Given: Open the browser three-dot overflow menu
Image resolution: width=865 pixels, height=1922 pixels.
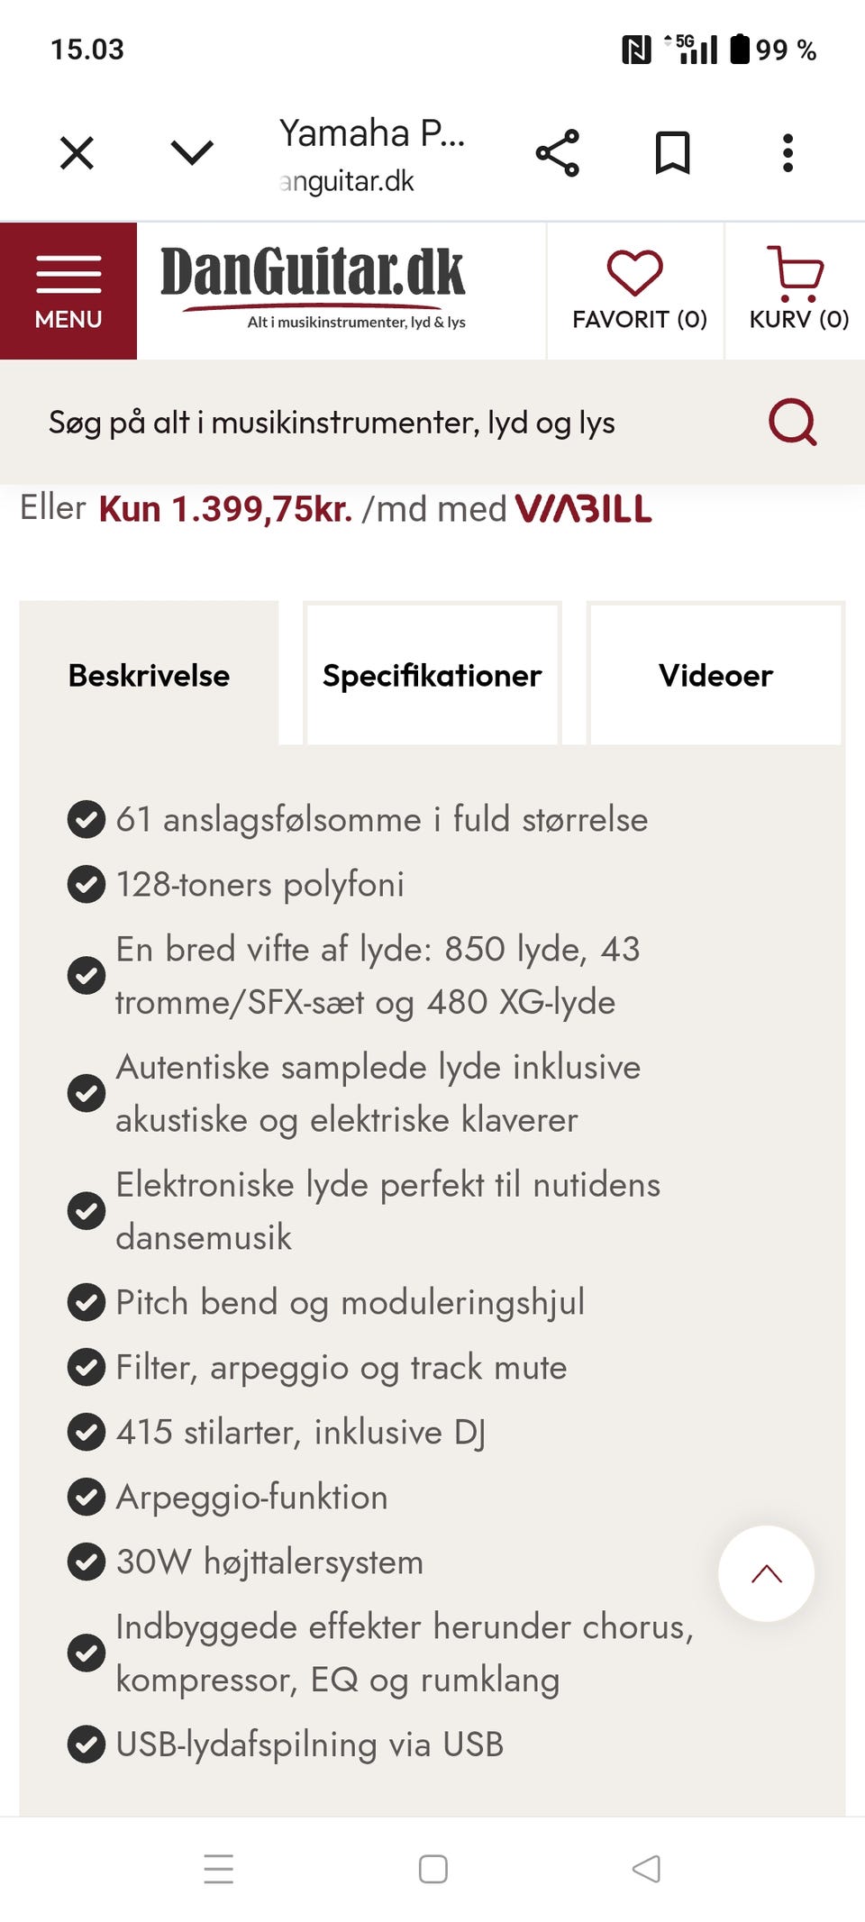Looking at the screenshot, I should pos(788,151).
